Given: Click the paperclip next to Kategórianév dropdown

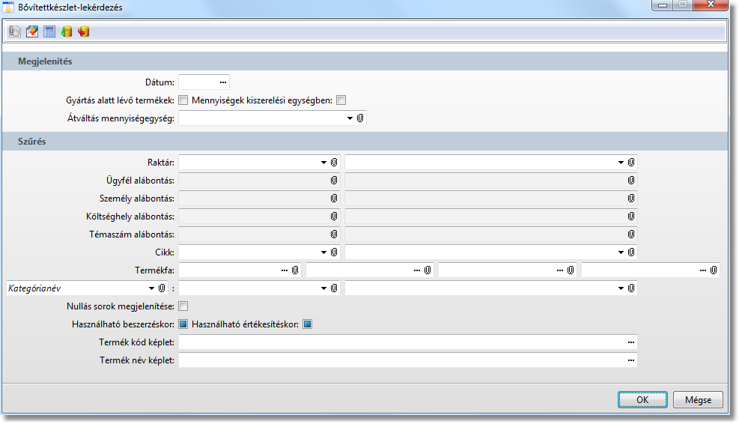Looking at the screenshot, I should pos(162,288).
